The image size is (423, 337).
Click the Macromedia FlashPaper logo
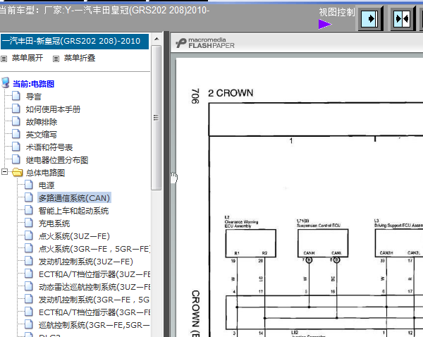click(205, 43)
